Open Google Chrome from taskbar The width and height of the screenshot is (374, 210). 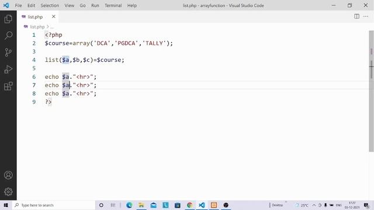pyautogui.click(x=189, y=205)
